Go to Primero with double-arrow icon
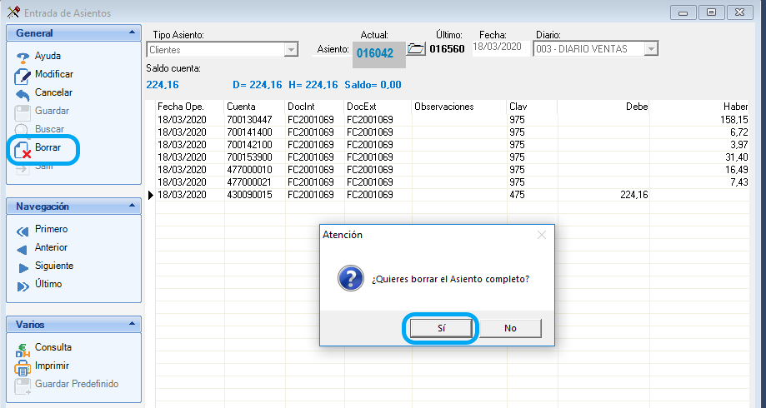 pyautogui.click(x=23, y=231)
